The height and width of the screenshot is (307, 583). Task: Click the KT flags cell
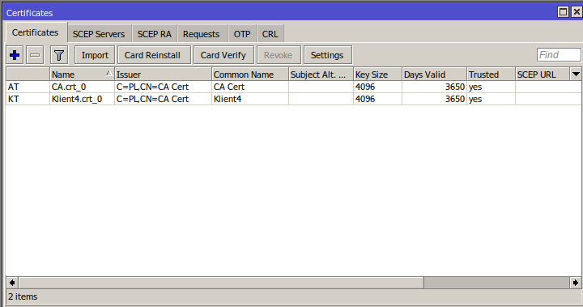(28, 99)
